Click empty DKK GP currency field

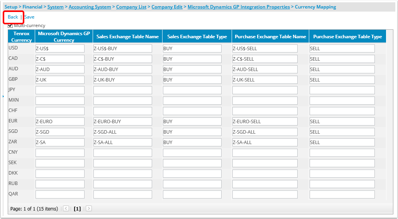click(x=60, y=173)
